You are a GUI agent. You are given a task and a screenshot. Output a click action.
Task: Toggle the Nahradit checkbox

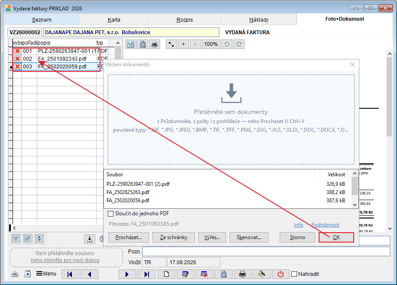294,274
